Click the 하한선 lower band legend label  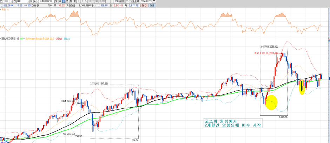tap(67, 39)
